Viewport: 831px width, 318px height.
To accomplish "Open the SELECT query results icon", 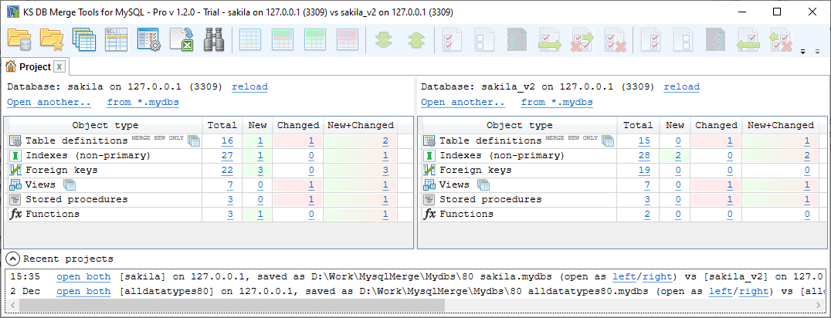I will pos(116,39).
